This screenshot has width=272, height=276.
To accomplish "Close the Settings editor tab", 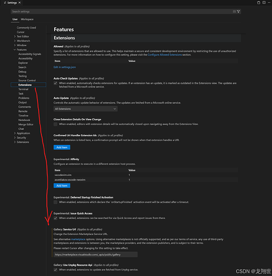I will point(19,3).
